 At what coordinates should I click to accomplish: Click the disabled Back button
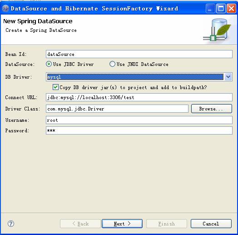(80, 224)
